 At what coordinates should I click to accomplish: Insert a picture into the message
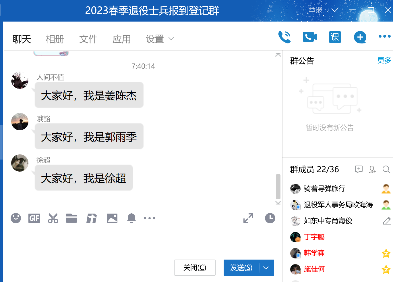(x=112, y=218)
